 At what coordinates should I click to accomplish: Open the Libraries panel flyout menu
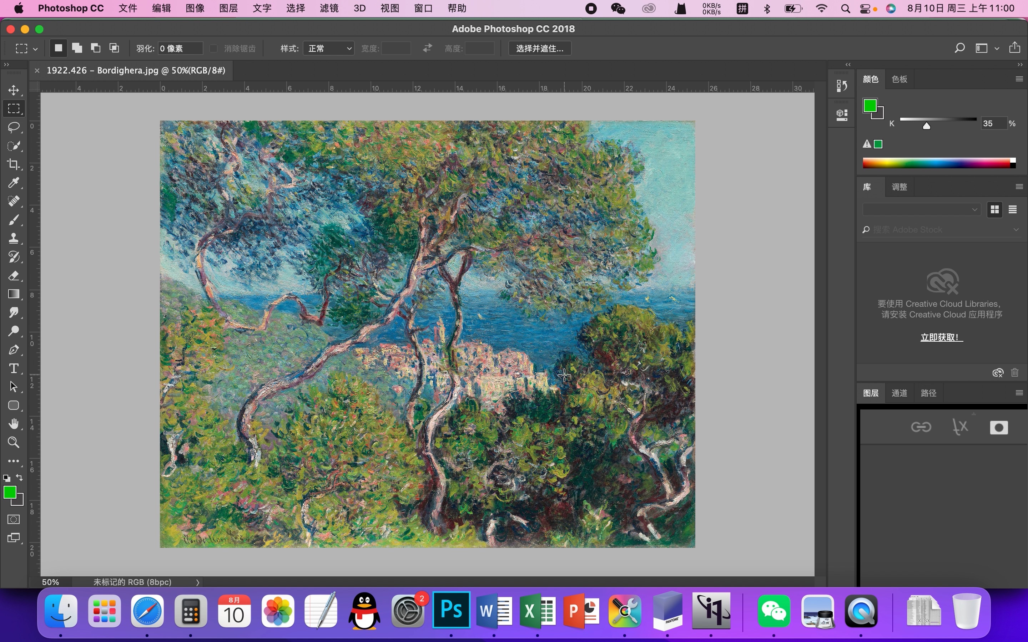pos(1019,187)
